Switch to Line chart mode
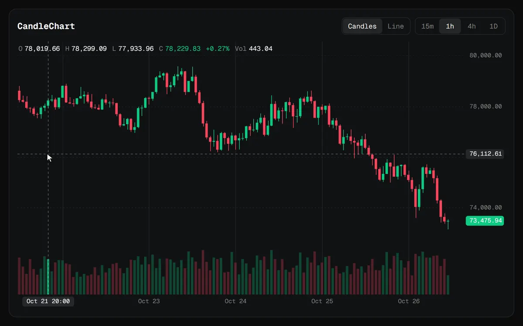 [396, 26]
